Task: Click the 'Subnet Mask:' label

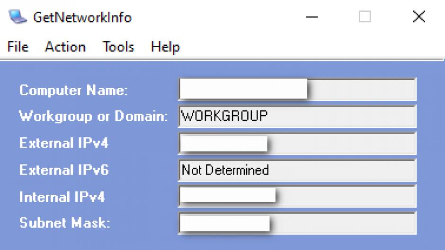Action: (65, 223)
